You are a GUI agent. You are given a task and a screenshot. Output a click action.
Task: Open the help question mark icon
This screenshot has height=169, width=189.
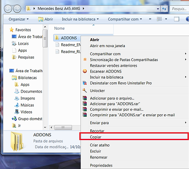[187, 19]
